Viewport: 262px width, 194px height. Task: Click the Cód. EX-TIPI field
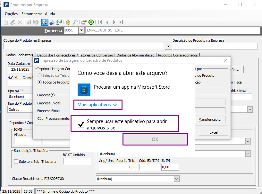coord(149,167)
